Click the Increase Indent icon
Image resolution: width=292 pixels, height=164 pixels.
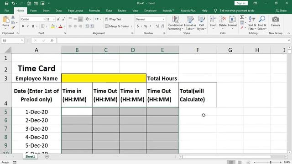(x=92, y=26)
